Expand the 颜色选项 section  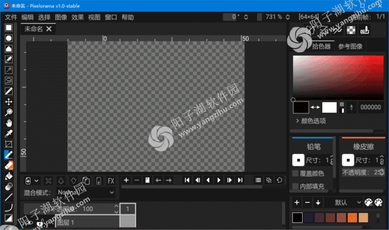click(x=311, y=121)
